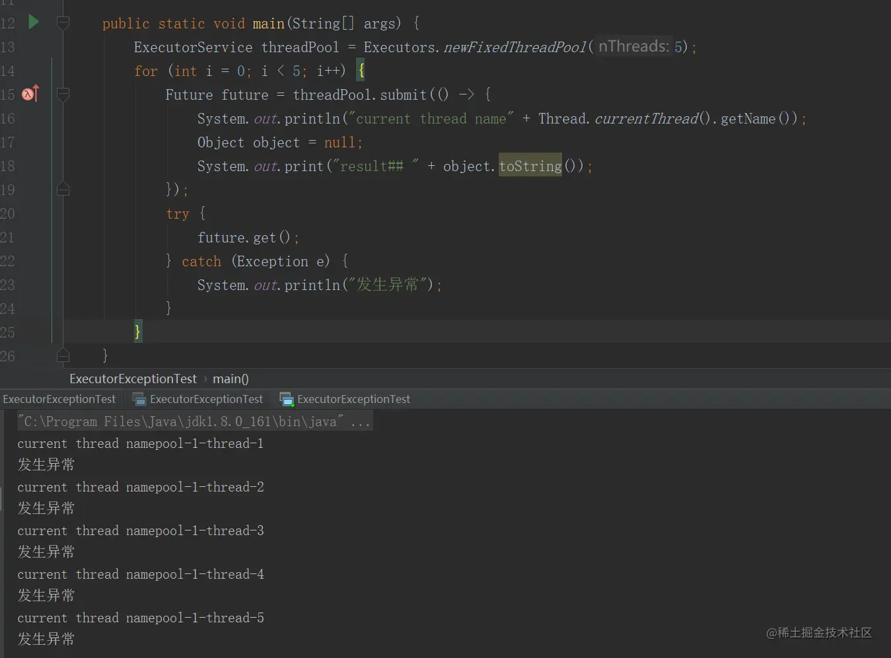891x658 pixels.
Task: Click the pool-1-thread-3 console output line
Action: click(141, 530)
